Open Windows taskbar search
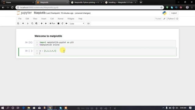Image resolution: width=195 pixels, height=110 pixels. [x=8, y=108]
